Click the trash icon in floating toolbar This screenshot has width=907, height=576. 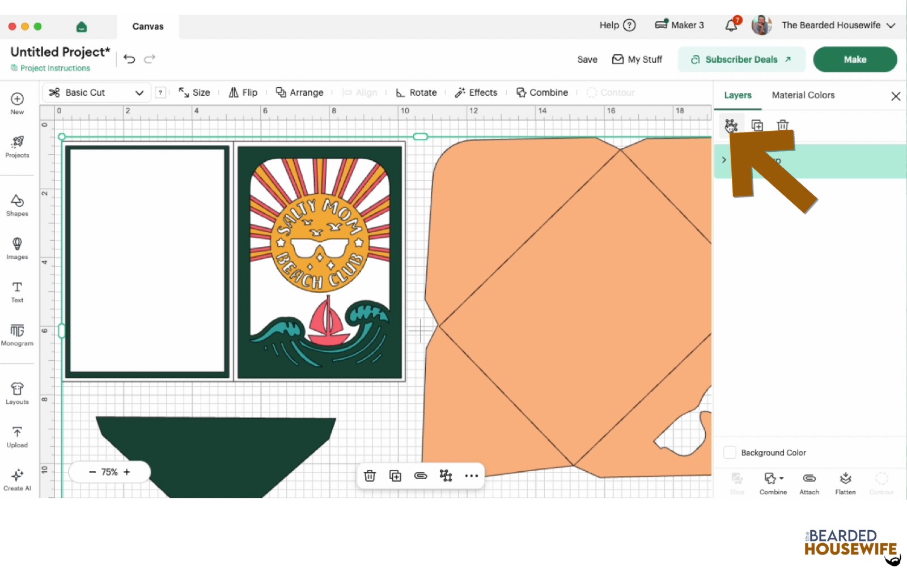coord(370,476)
